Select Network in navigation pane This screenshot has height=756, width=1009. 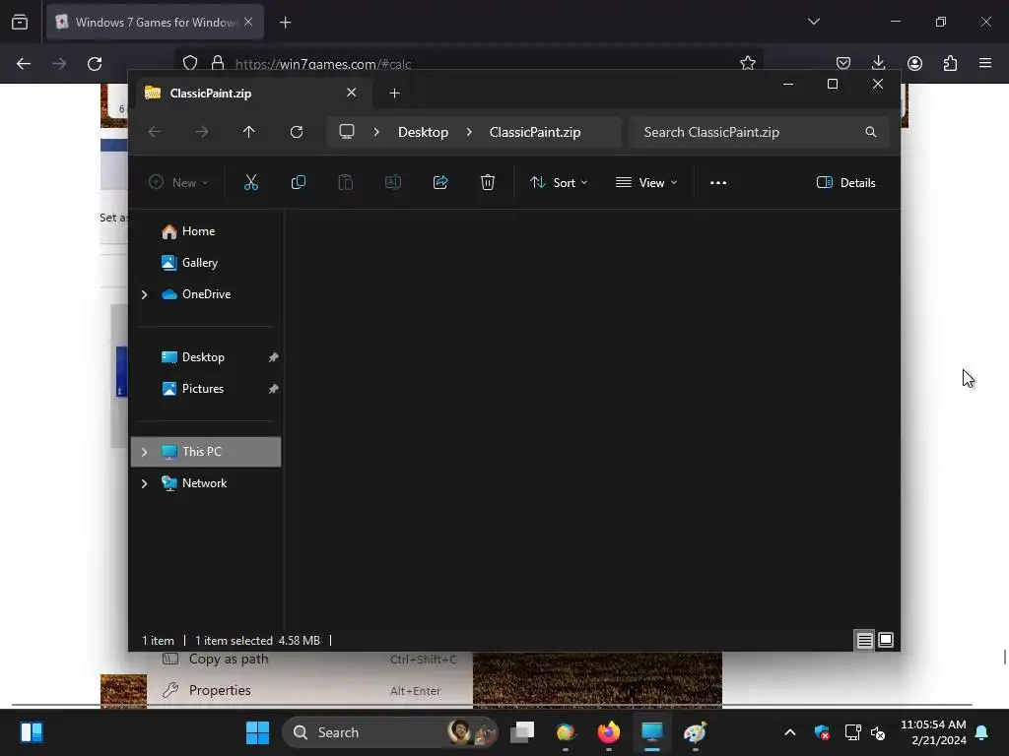pyautogui.click(x=206, y=483)
